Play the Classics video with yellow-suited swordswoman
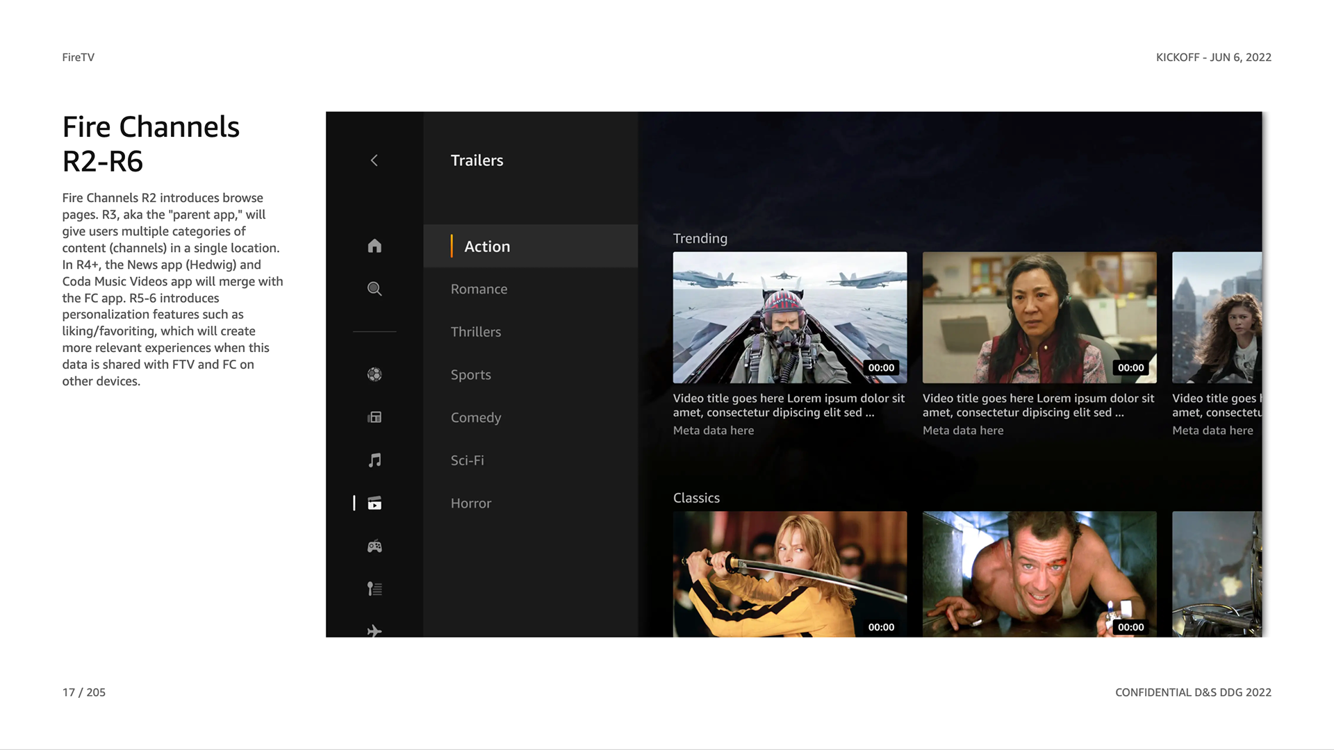This screenshot has width=1334, height=750. [x=790, y=574]
